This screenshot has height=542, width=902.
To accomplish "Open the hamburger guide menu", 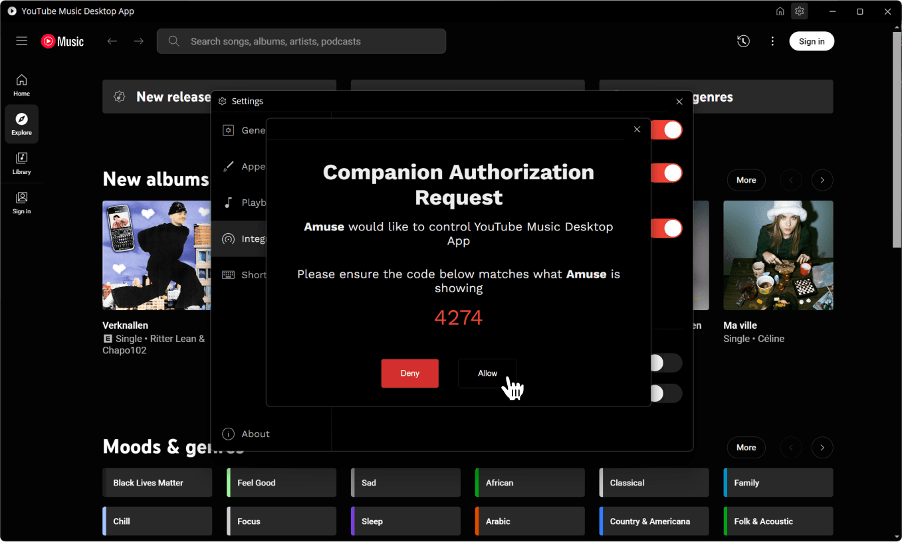I will click(21, 41).
